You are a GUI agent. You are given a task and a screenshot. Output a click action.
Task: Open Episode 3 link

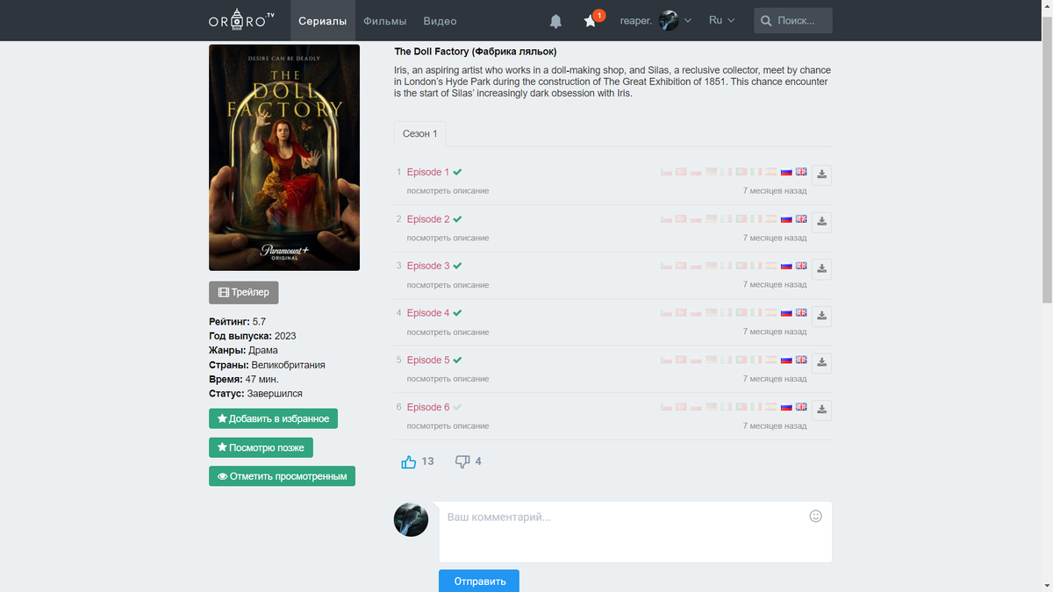[x=428, y=266]
